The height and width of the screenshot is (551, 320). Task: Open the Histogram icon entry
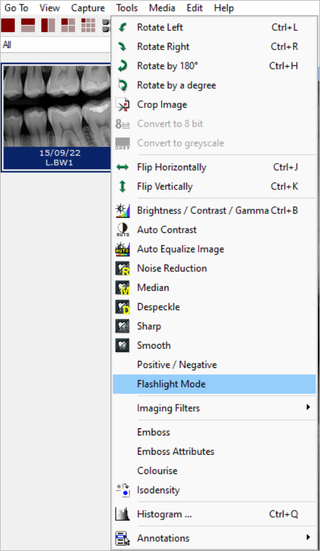coord(122,514)
